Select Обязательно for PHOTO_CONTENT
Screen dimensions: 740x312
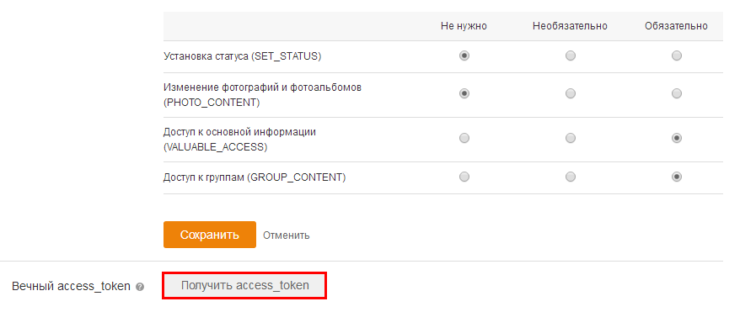coord(677,93)
